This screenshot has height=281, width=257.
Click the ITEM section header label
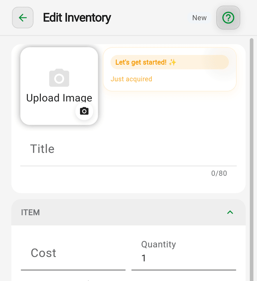tap(30, 212)
